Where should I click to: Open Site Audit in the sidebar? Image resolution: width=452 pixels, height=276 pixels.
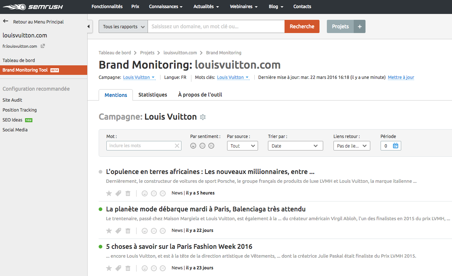(x=13, y=100)
